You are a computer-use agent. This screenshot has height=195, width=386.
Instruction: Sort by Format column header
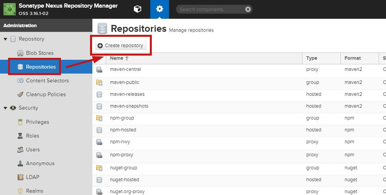click(x=360, y=58)
